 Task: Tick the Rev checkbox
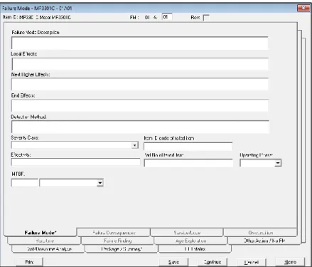pyautogui.click(x=206, y=18)
